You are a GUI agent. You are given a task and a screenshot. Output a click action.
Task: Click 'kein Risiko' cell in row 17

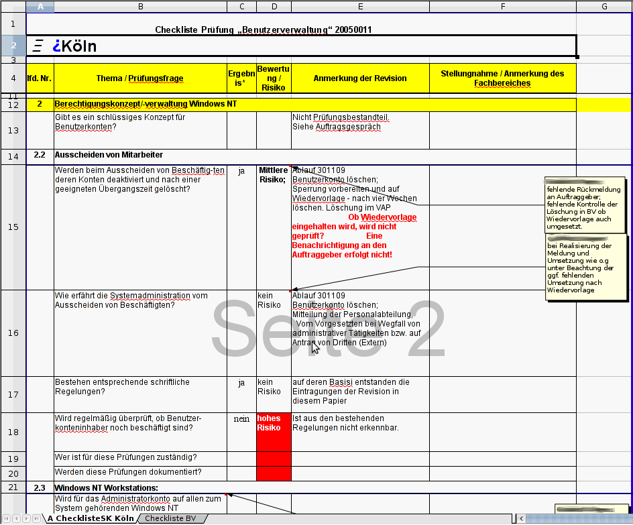point(274,395)
